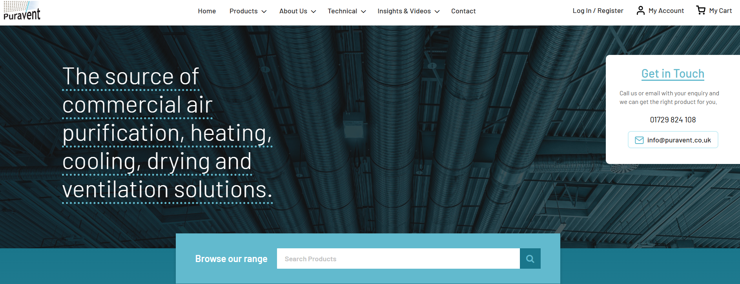Click the Puravent logo

22,11
